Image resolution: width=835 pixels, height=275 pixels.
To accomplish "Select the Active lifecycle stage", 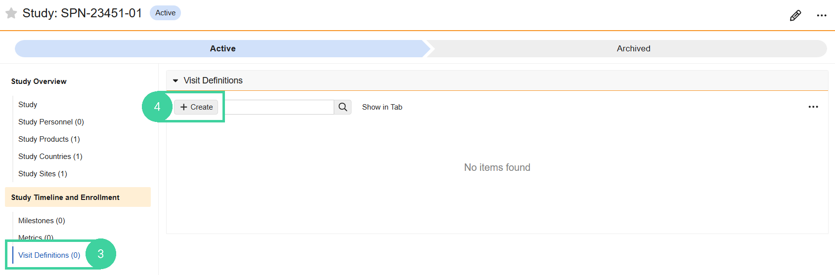I will pos(222,48).
